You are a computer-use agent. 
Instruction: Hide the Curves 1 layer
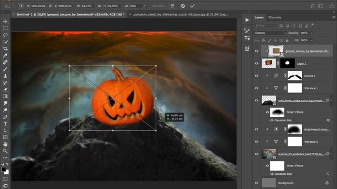(x=256, y=76)
